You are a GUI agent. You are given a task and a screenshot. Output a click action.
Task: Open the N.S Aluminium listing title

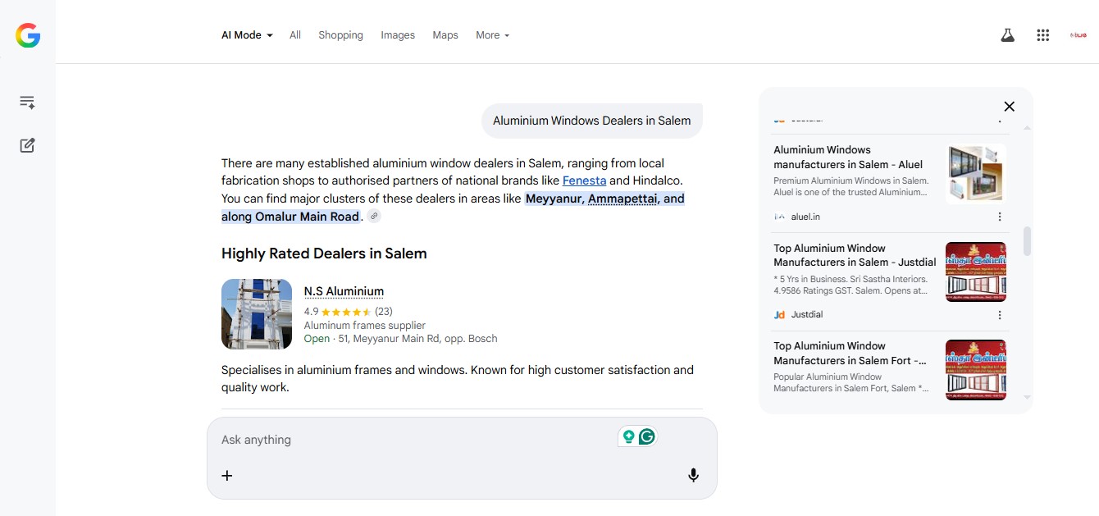coord(344,291)
